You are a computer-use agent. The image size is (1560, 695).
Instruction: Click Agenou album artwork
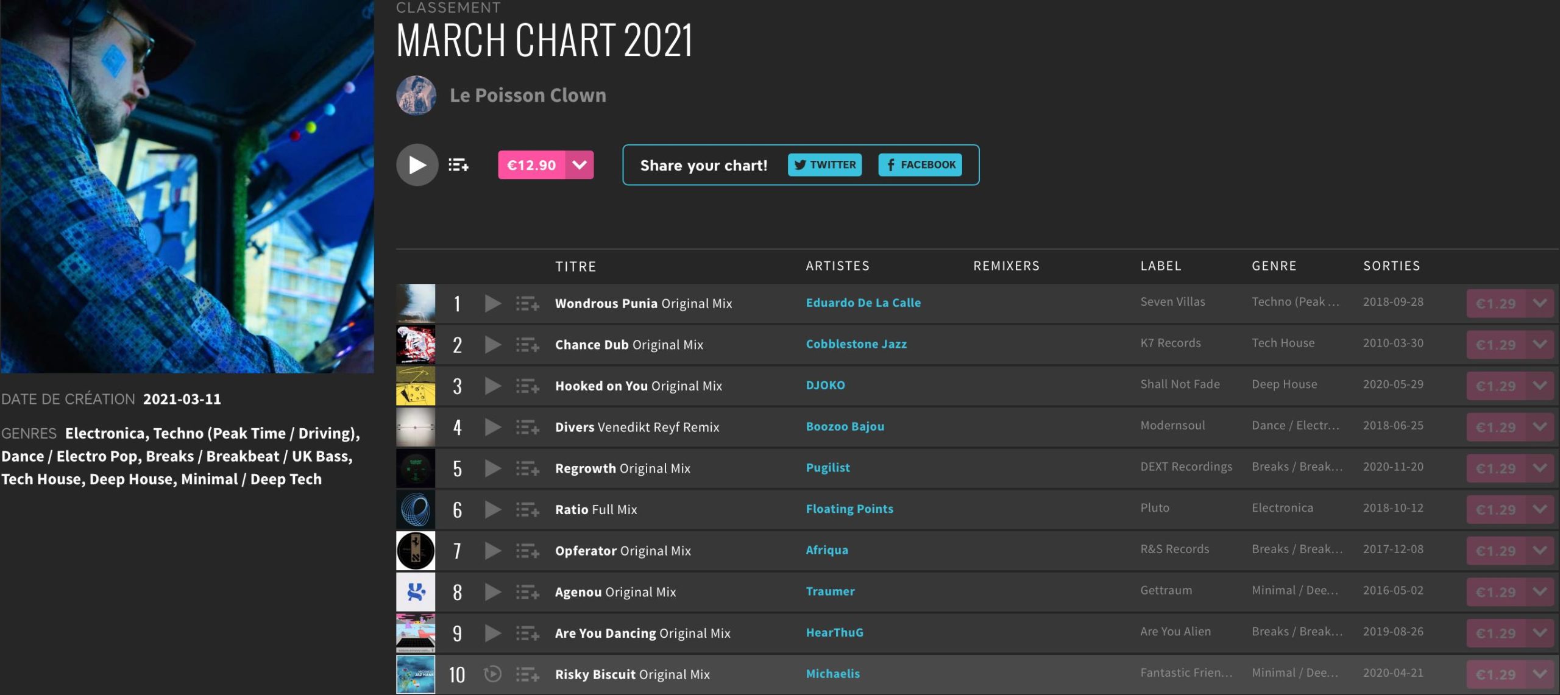click(x=416, y=592)
